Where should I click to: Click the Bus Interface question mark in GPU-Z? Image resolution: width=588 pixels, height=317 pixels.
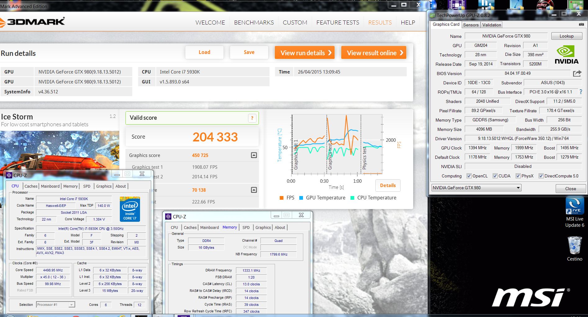581,92
